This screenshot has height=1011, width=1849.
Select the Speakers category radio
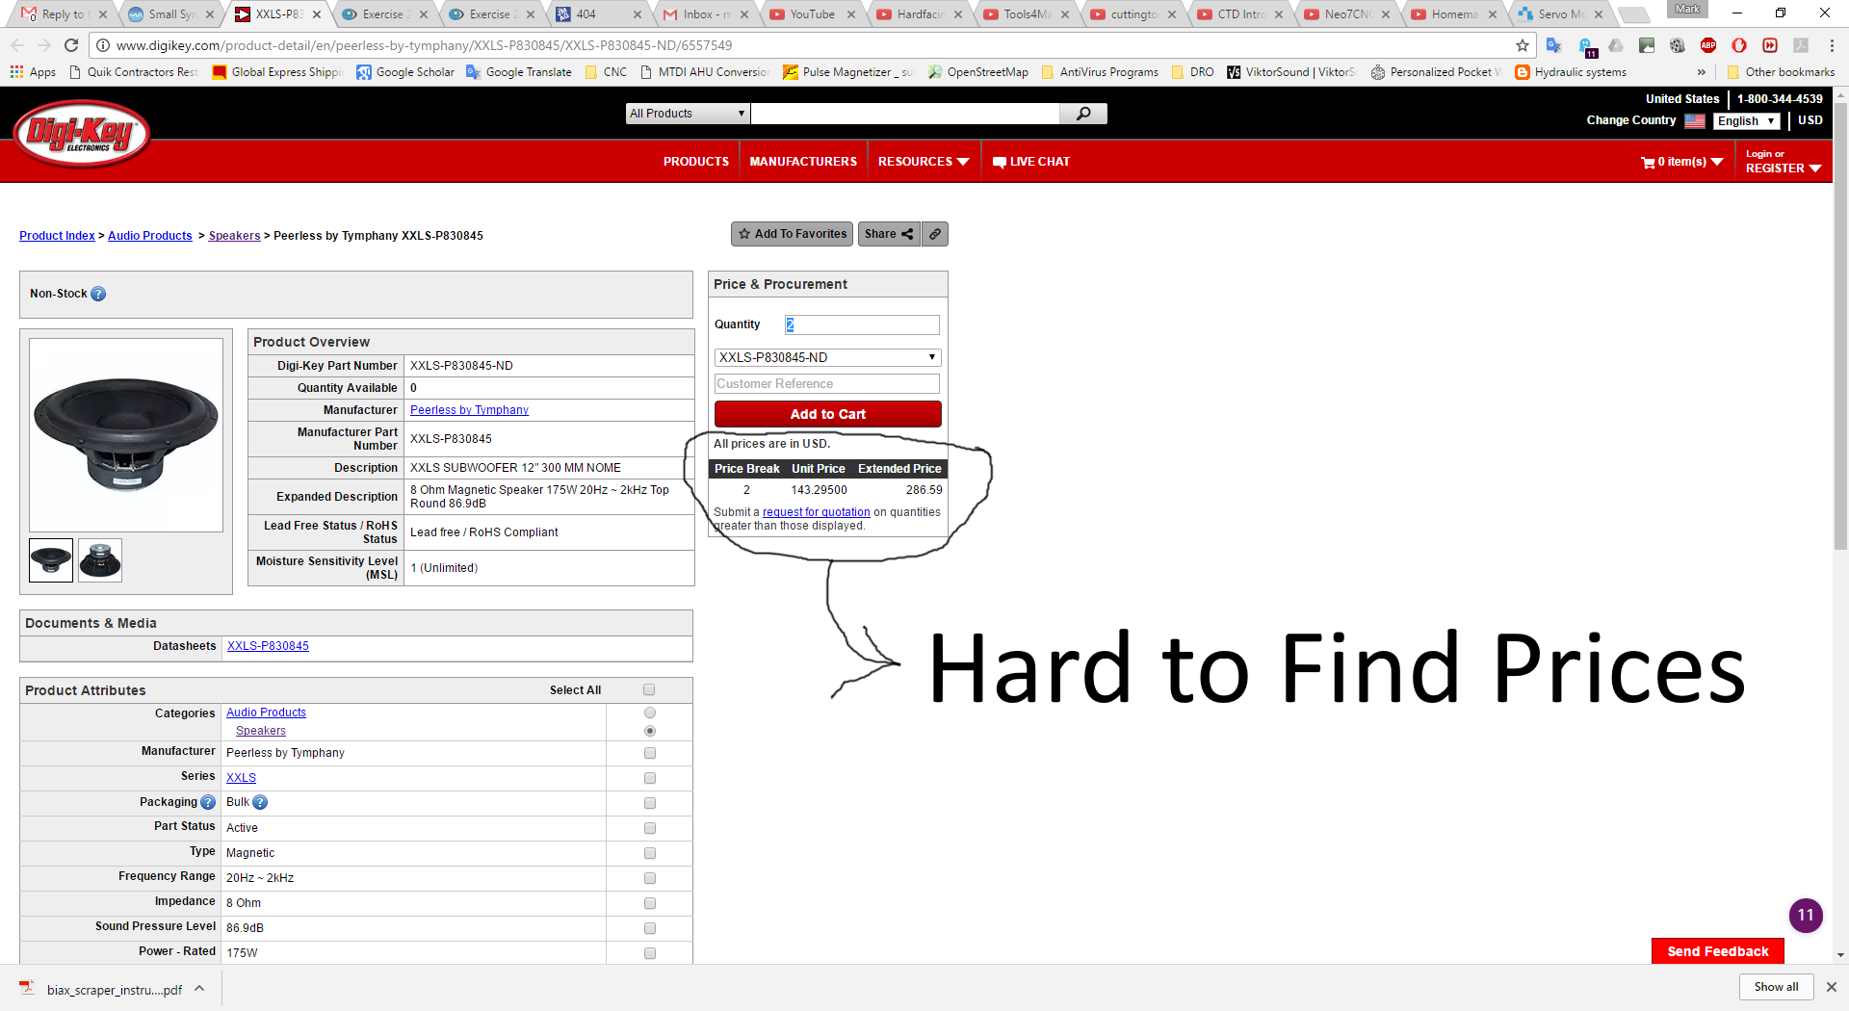point(650,731)
